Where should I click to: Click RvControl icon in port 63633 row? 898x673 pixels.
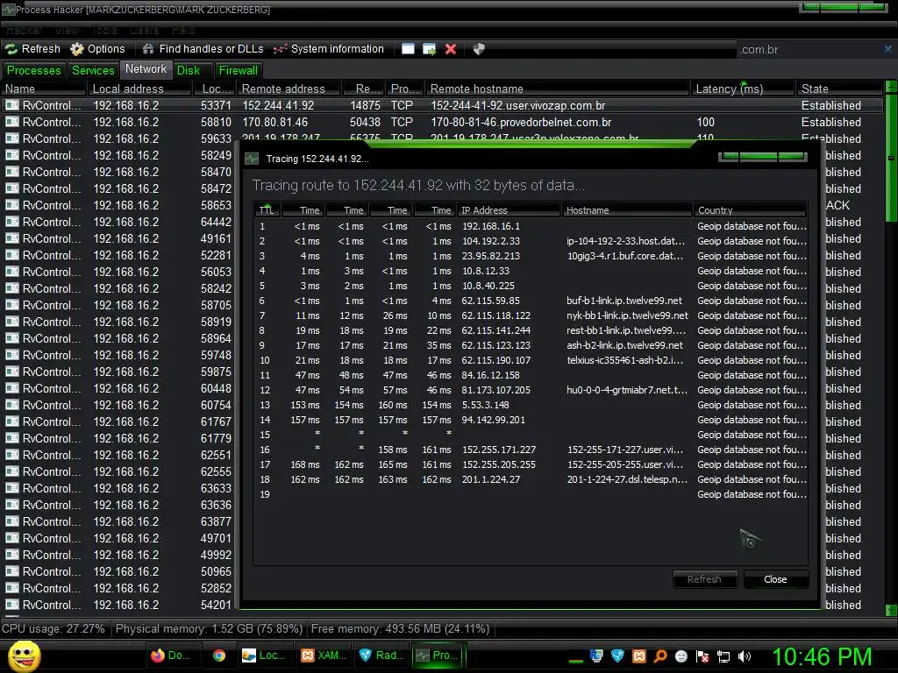pyautogui.click(x=12, y=488)
